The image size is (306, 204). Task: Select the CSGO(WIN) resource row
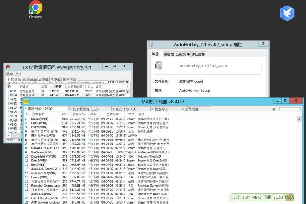[x=96, y=127]
